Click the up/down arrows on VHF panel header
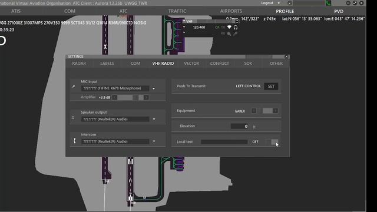Viewport: 377px width, 212px height. click(237, 21)
